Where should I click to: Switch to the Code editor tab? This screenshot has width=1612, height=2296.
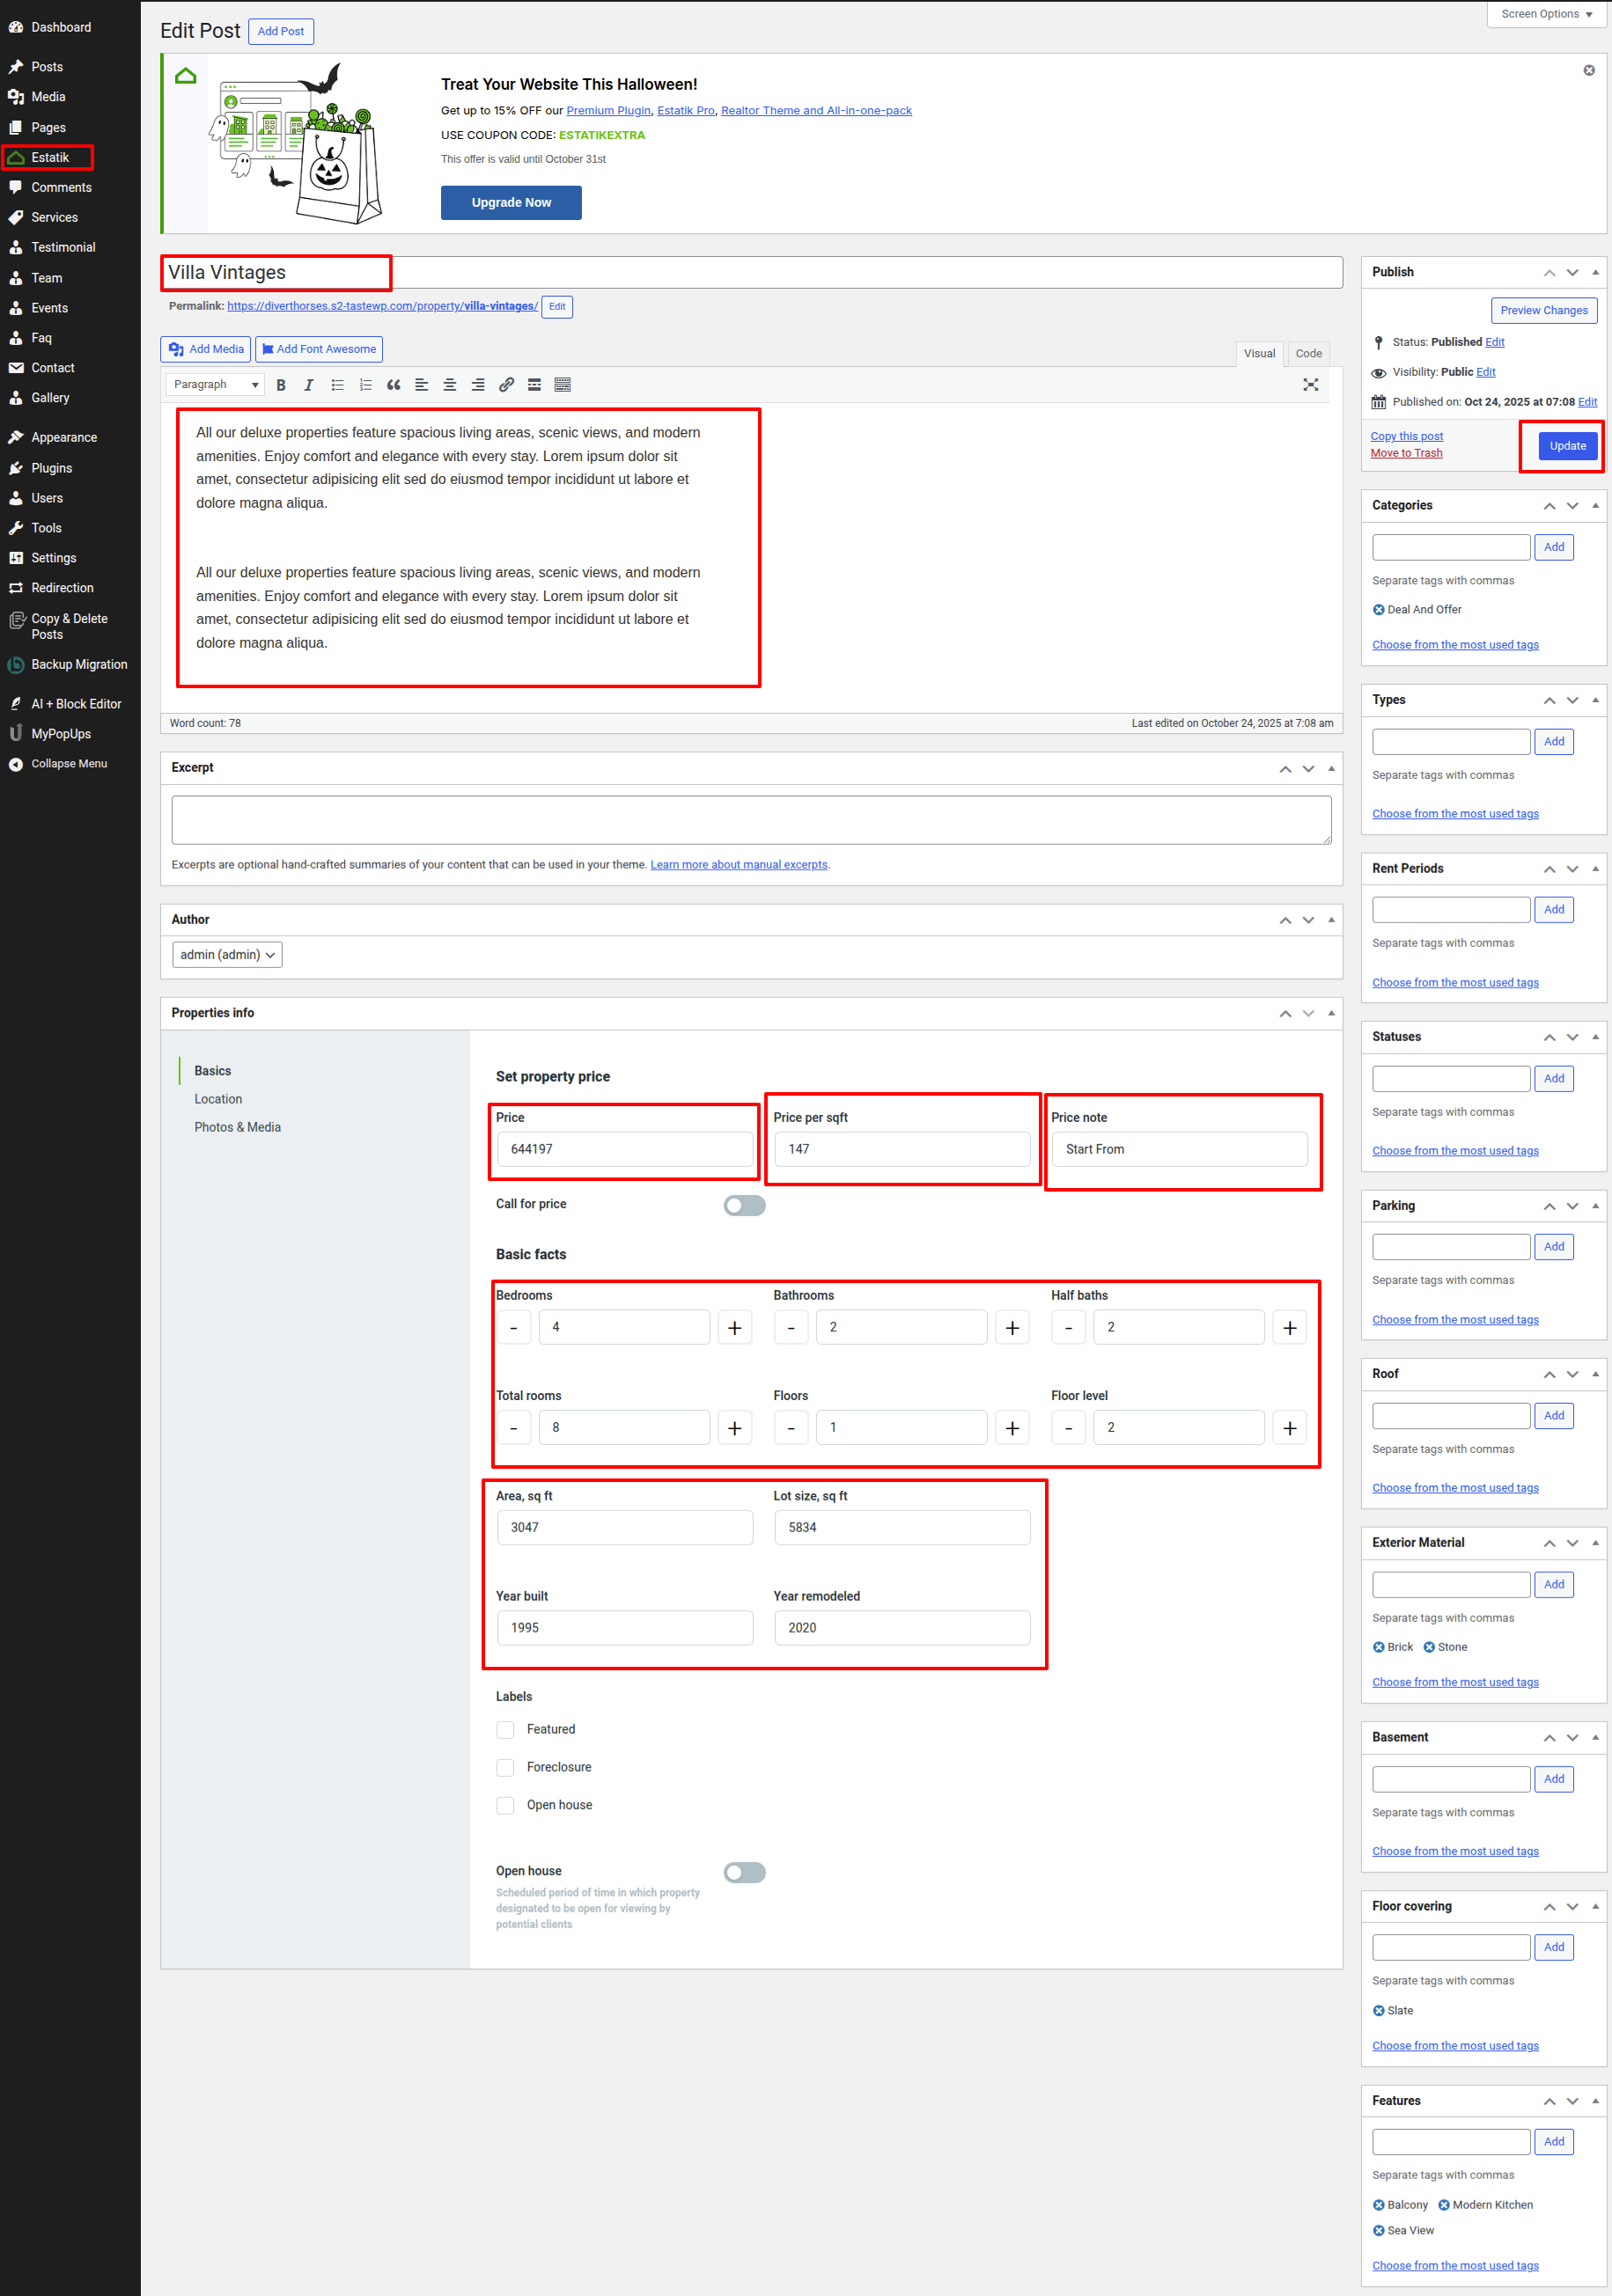point(1307,353)
